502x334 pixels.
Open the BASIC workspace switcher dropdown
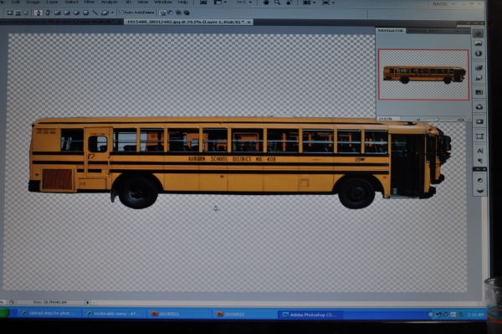coord(443,4)
